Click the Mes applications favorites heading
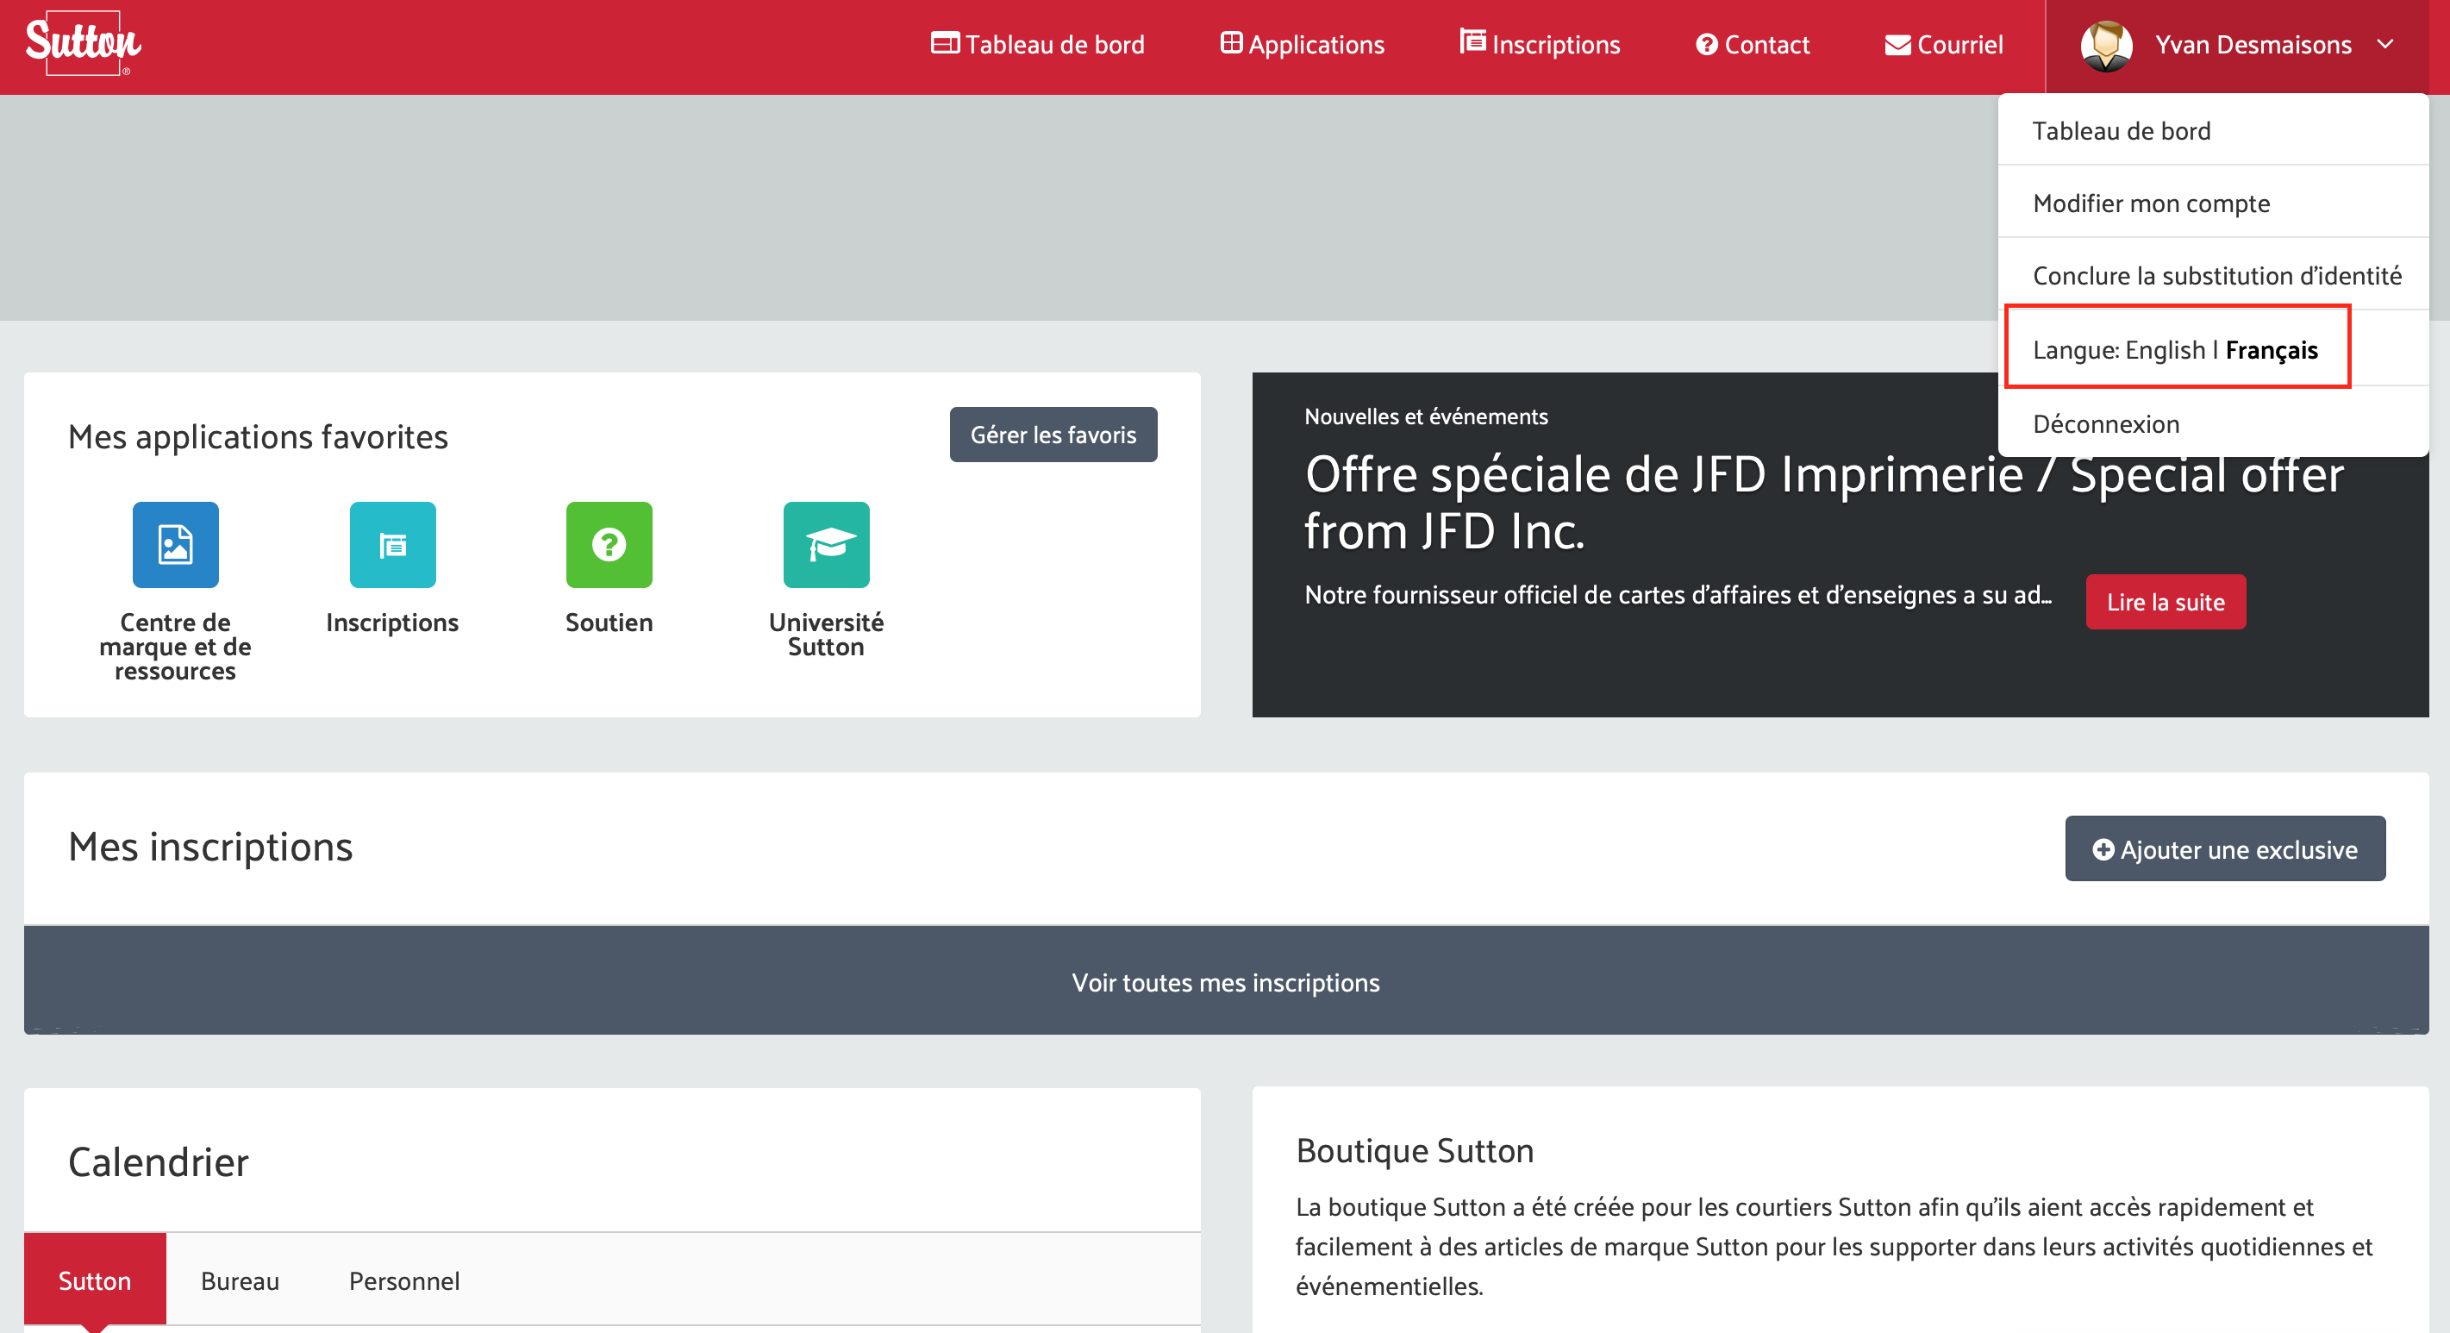The width and height of the screenshot is (2450, 1333). 258,435
